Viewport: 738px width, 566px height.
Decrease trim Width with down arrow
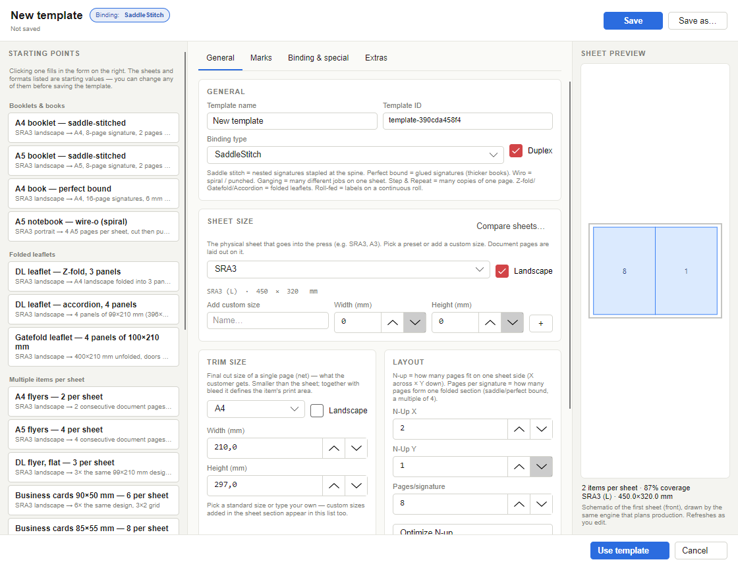tap(356, 448)
